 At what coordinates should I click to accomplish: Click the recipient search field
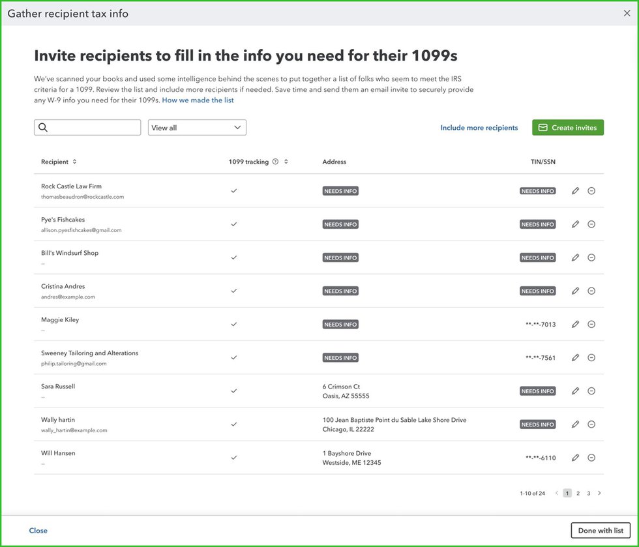point(87,128)
